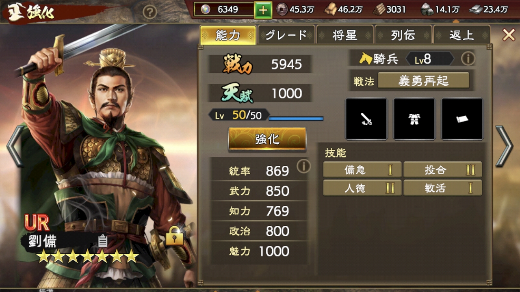The height and width of the screenshot is (292, 520).
Task: Click the blue level experience bar
Action: coord(296,119)
